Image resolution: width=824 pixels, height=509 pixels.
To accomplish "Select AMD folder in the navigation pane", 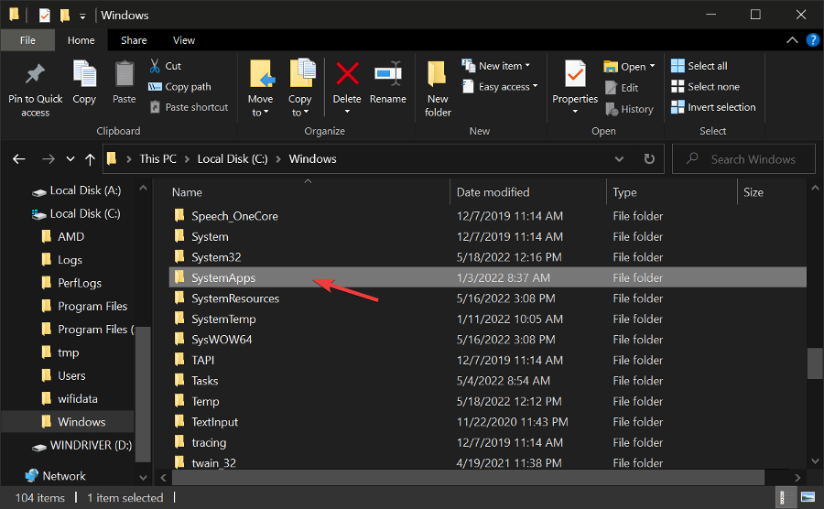I will point(63,237).
